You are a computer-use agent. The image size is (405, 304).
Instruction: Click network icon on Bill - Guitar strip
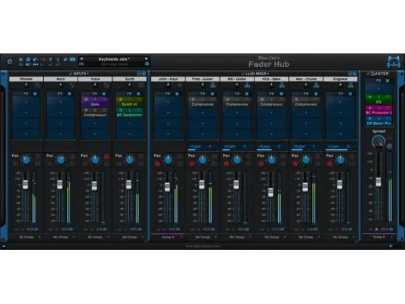pyautogui.click(x=247, y=85)
